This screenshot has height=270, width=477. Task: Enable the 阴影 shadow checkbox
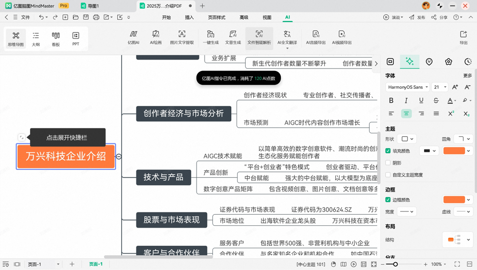pos(388,163)
